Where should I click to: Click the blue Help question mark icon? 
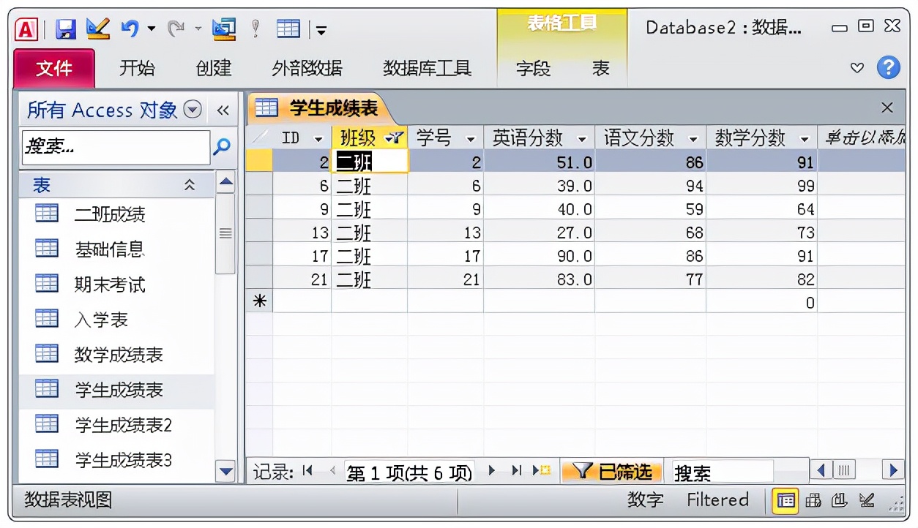(888, 68)
